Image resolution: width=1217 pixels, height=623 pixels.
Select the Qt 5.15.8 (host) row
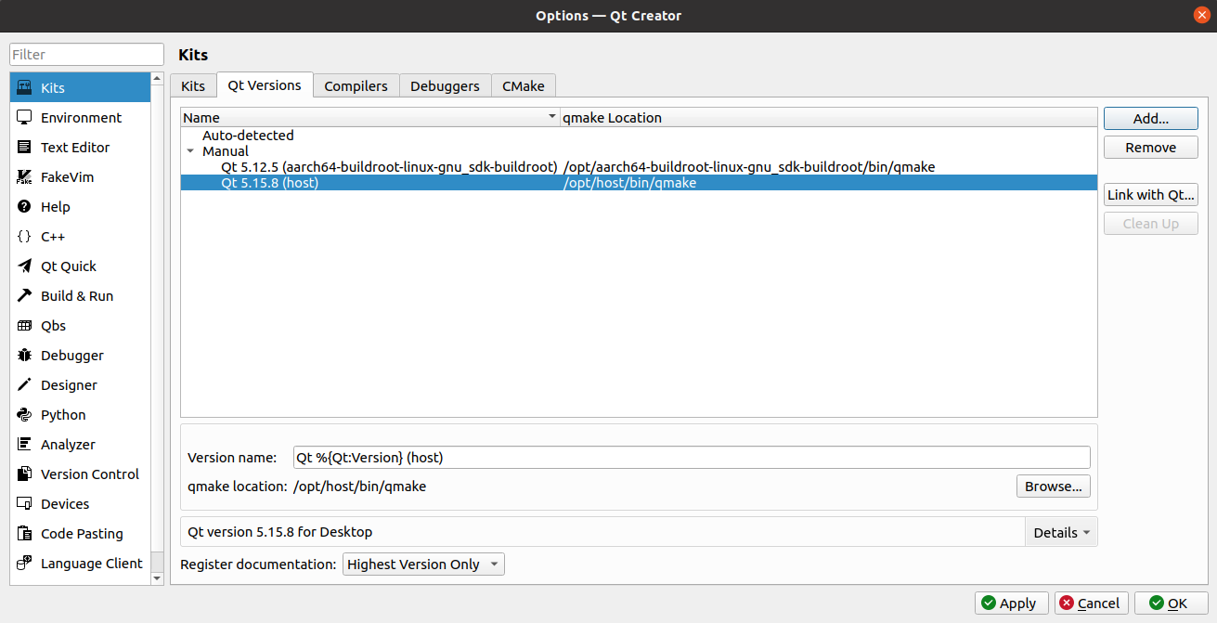pos(639,183)
